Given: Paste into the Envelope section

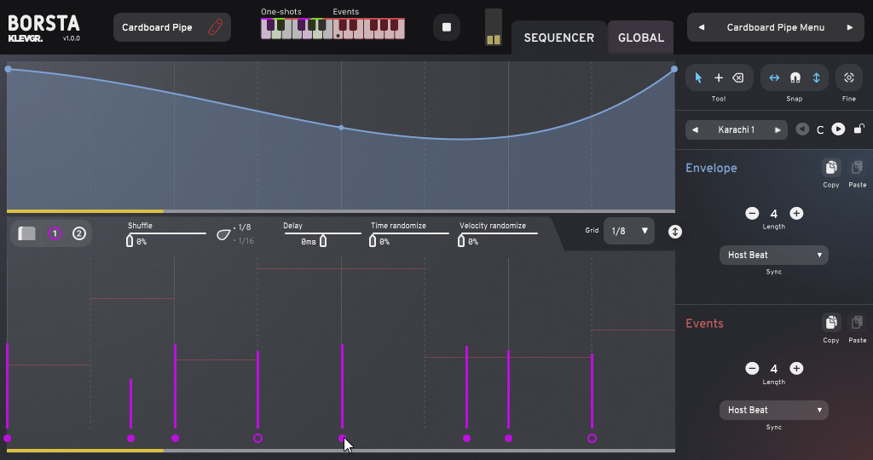Looking at the screenshot, I should (858, 168).
